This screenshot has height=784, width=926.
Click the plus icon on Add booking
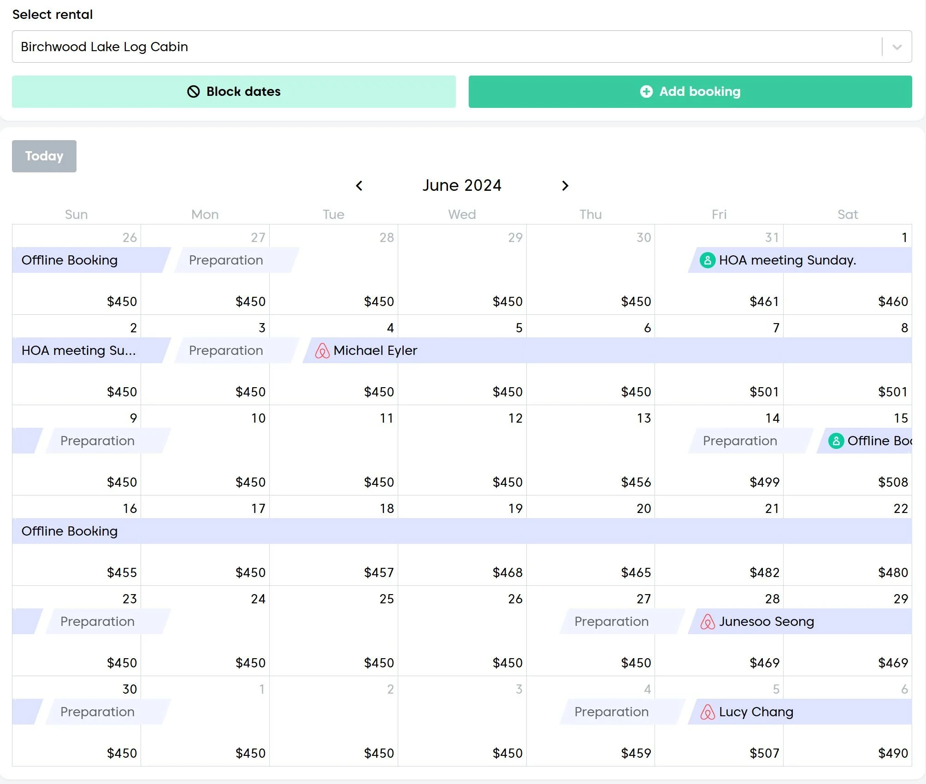[646, 92]
